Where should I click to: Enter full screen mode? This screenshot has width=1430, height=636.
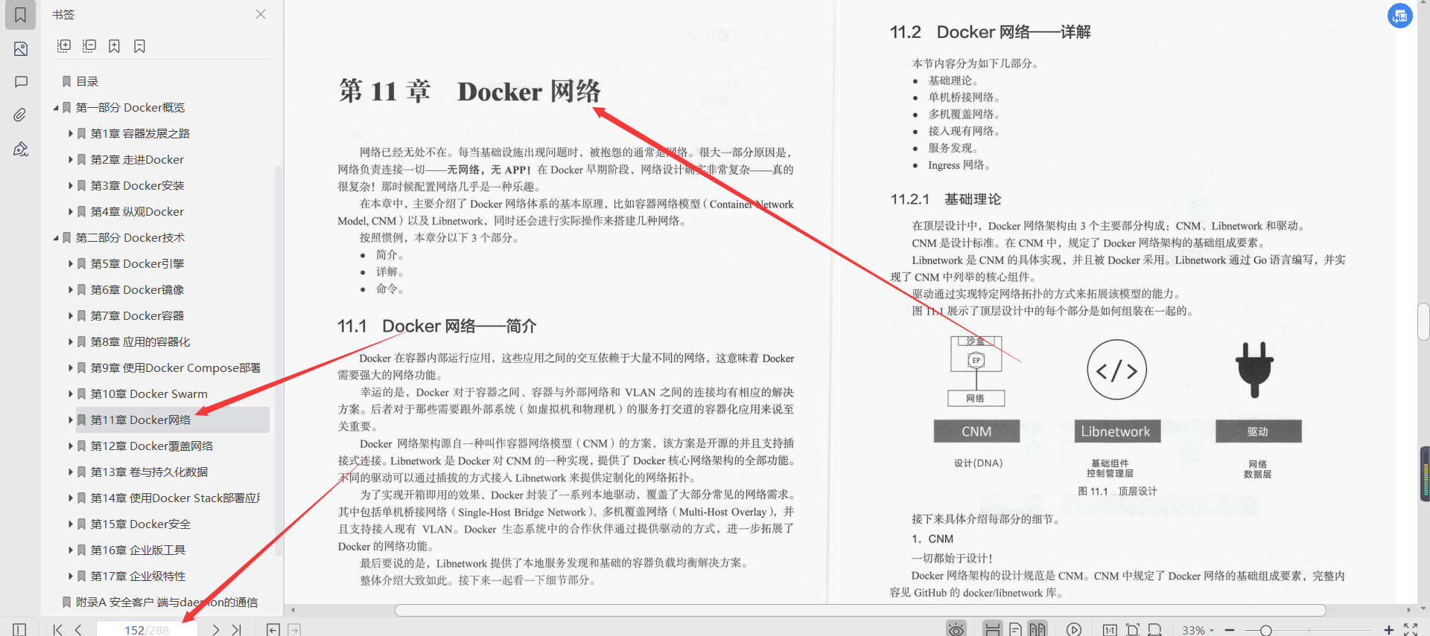click(x=1411, y=629)
